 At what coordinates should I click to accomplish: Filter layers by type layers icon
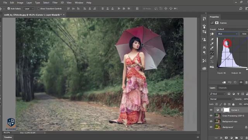pos(238,94)
